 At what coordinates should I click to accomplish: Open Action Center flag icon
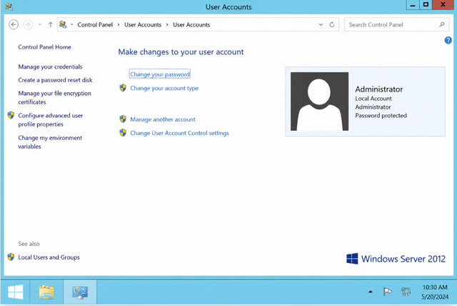click(x=387, y=292)
